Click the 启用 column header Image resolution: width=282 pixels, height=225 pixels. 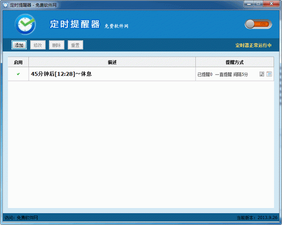[x=18, y=62]
